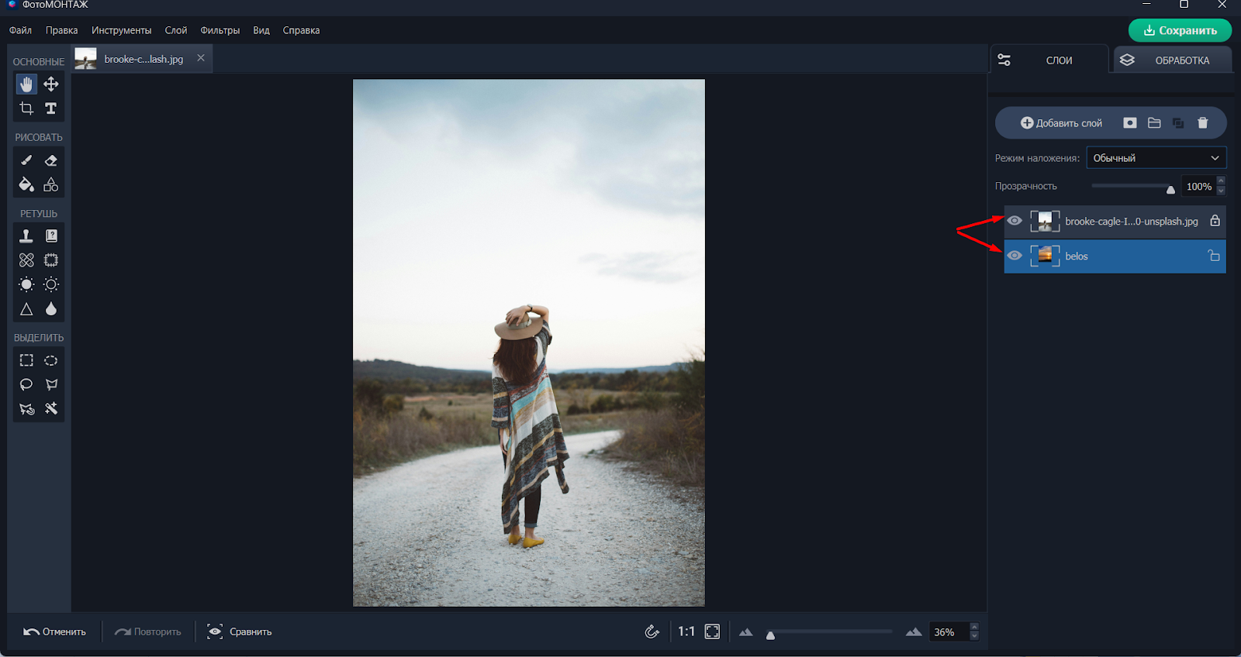Select the Eraser tool
1241x657 pixels.
[x=51, y=160]
